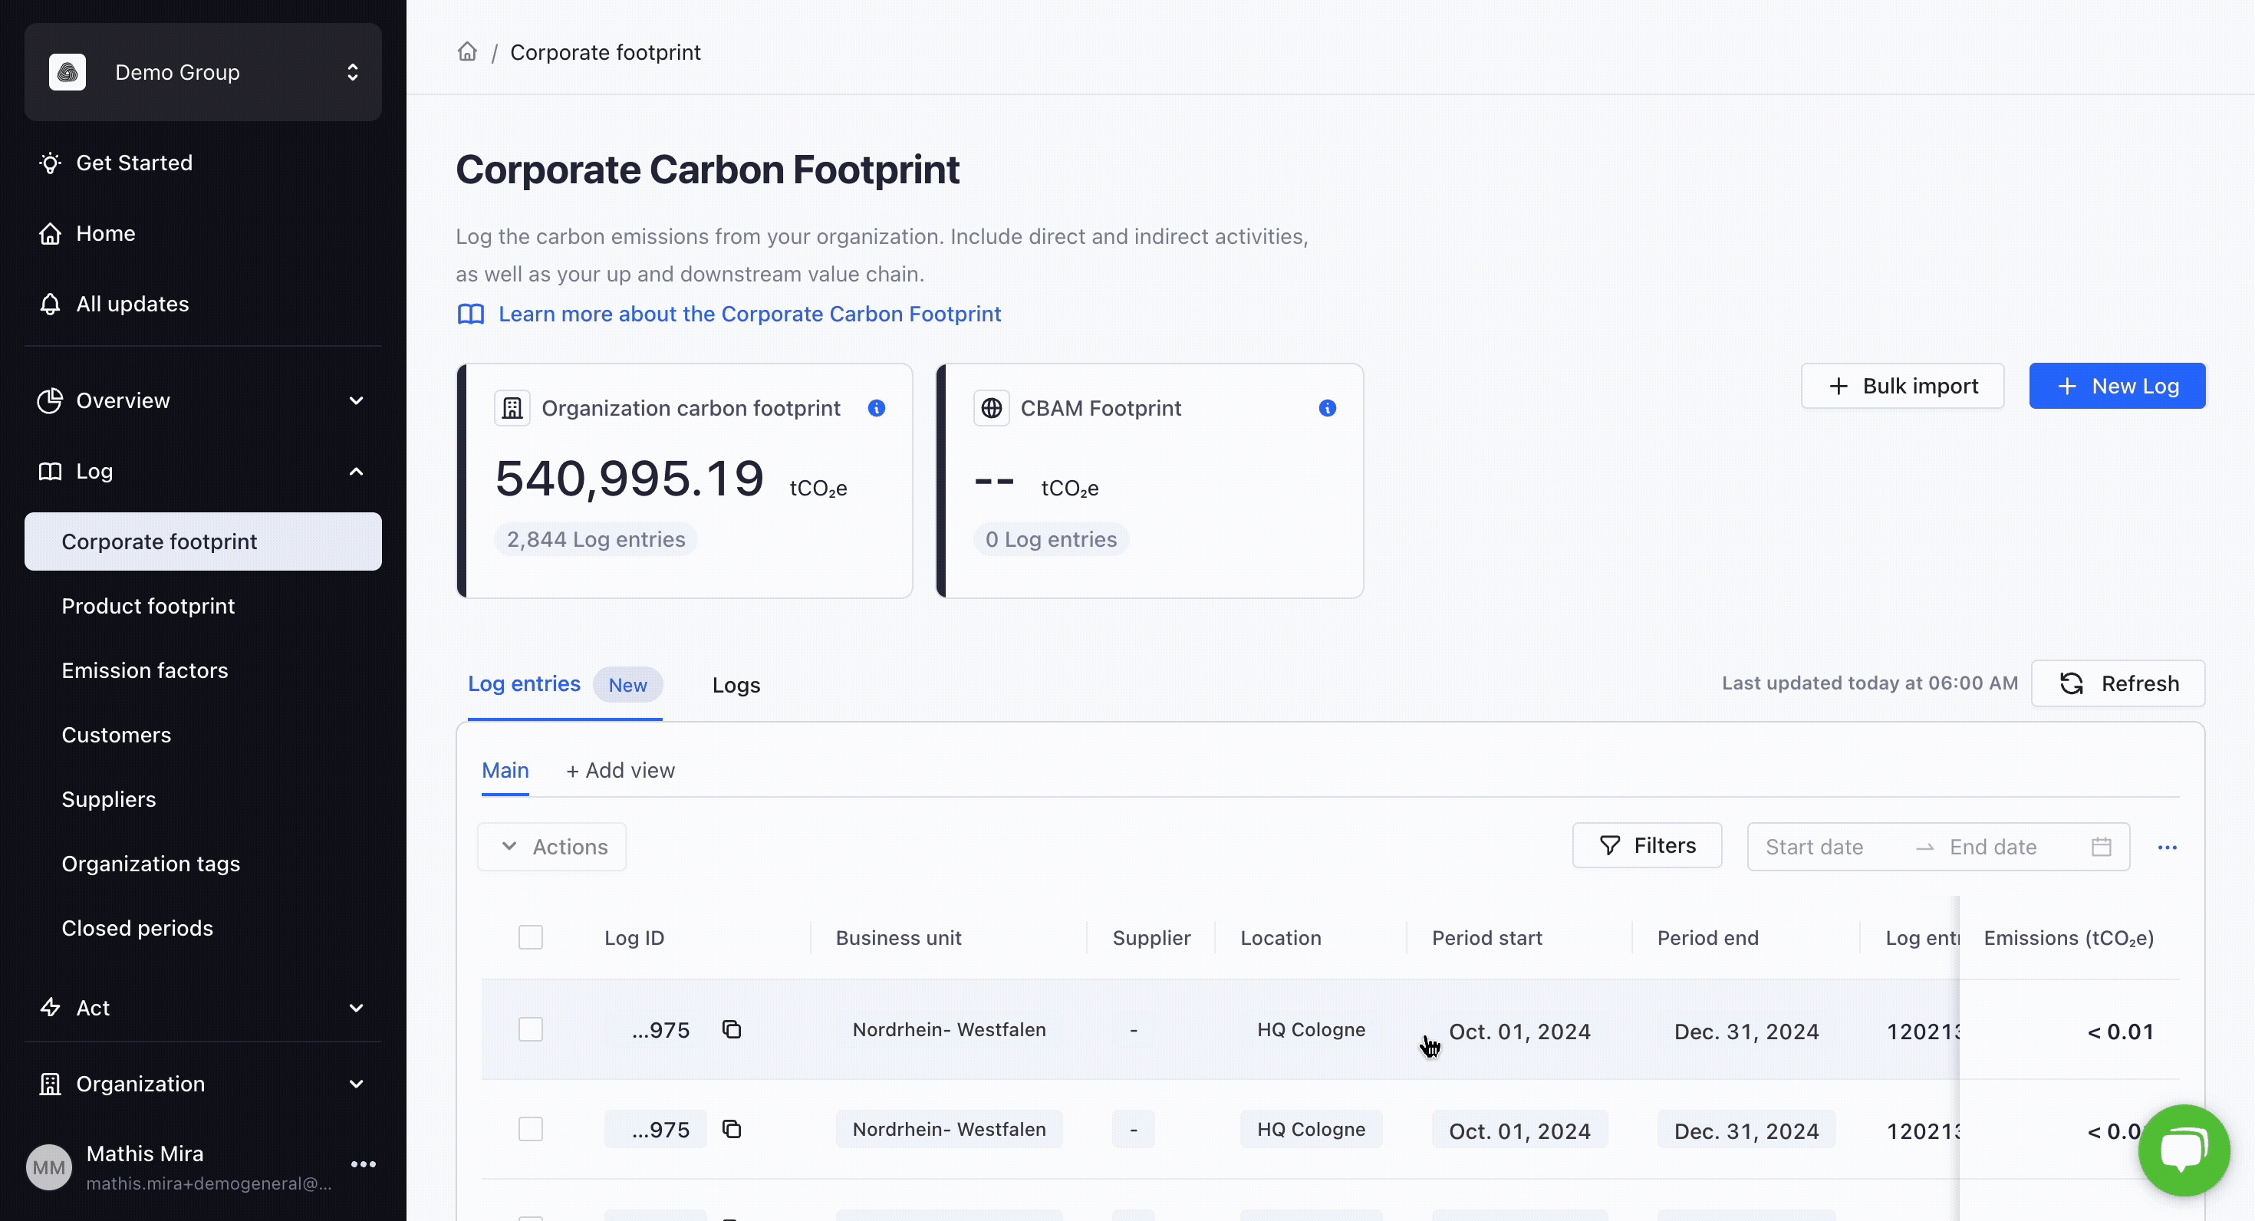
Task: Open Product footprint page
Action: tap(148, 606)
